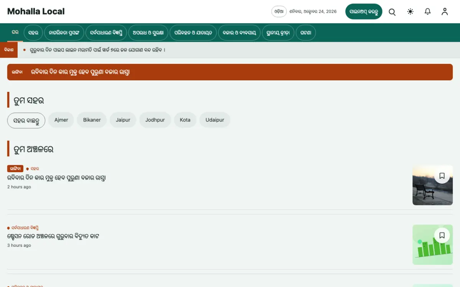This screenshot has width=460, height=287.
Task: Click the ସର୍ବସାଧାରଣ ବିଜ୍ଞପ୍ତି tag above the Station Road article
Action: coord(25,228)
